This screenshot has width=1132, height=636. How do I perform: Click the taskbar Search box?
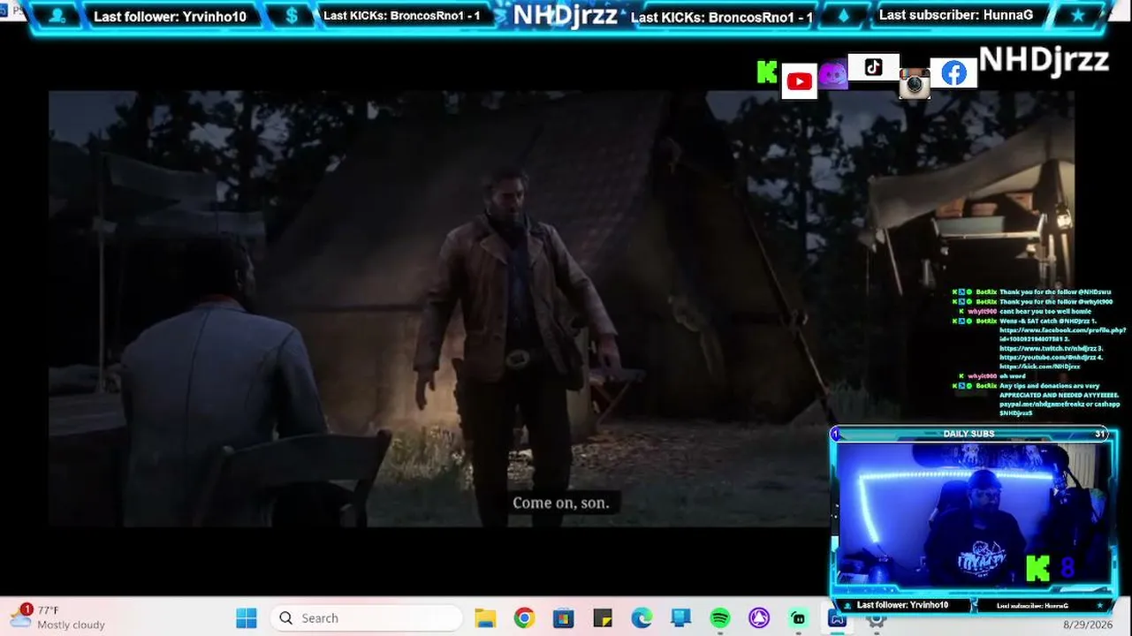pos(366,618)
